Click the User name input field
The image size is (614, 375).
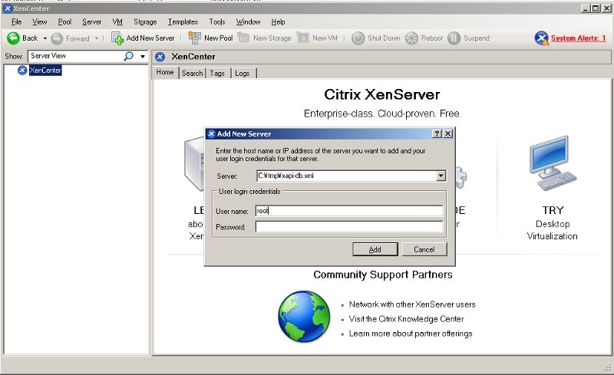349,211
